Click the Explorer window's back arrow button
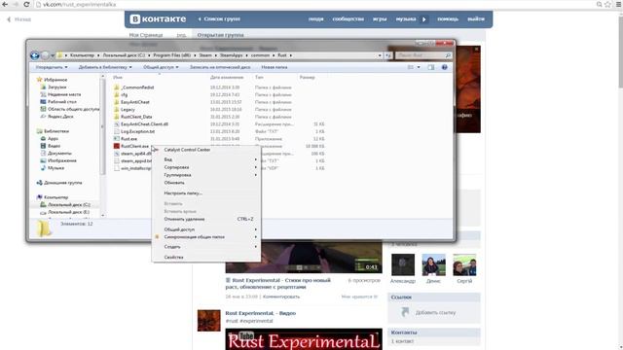This screenshot has height=350, width=623. [35, 55]
